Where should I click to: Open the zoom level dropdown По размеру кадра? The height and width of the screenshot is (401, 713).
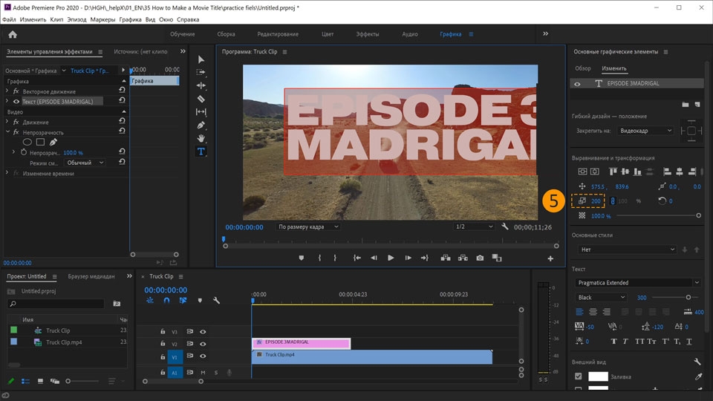308,226
